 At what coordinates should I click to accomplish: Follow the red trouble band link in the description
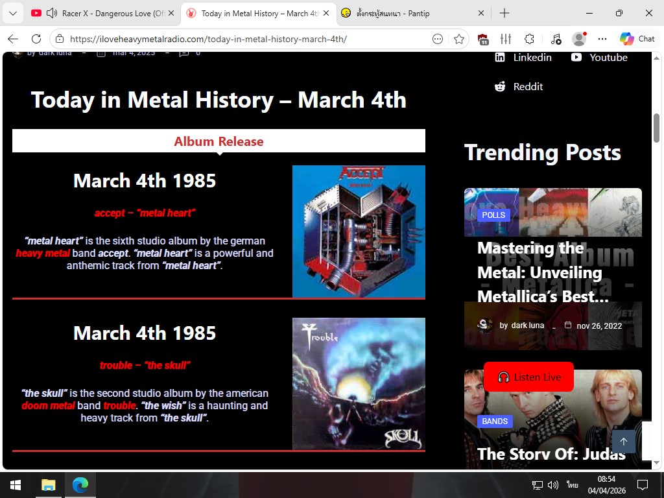(119, 406)
